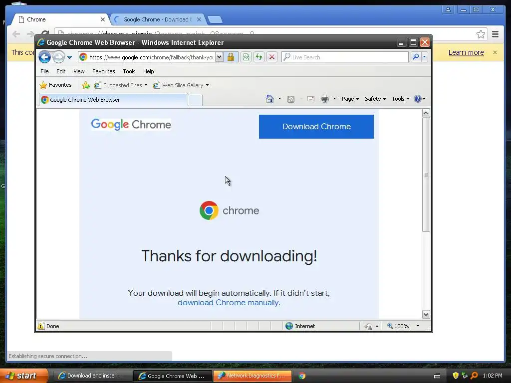Viewport: 511px width, 383px height.
Task: Close the Chrome tab in Chrome window
Action: [103, 19]
